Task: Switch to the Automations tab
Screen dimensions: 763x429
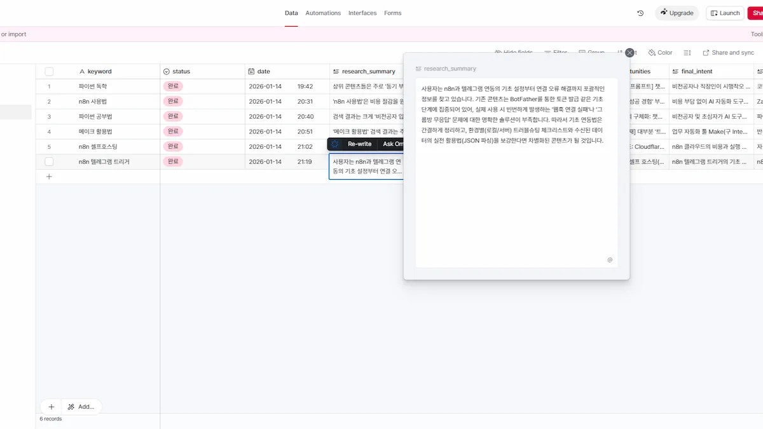Action: (x=323, y=13)
